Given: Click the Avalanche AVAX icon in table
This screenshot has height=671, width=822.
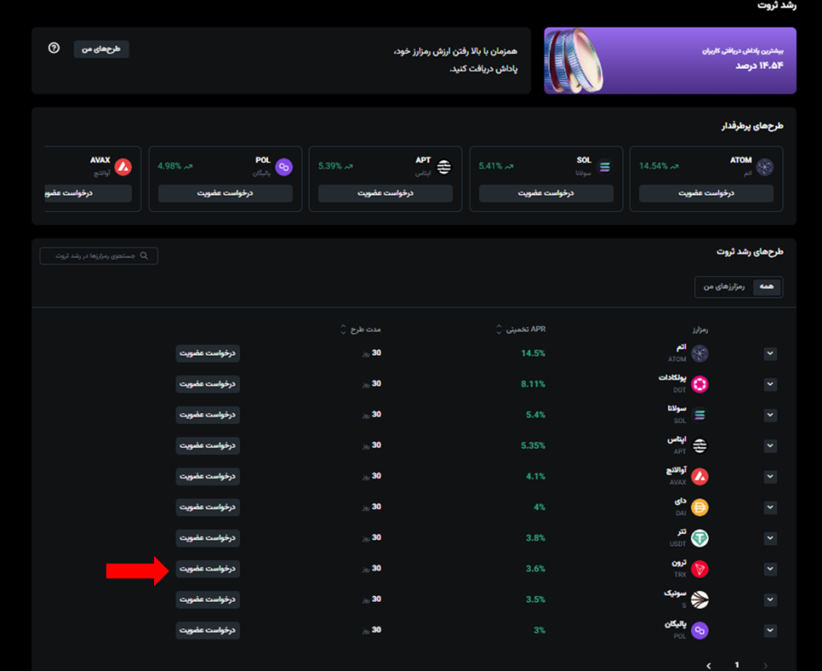Looking at the screenshot, I should [x=699, y=477].
